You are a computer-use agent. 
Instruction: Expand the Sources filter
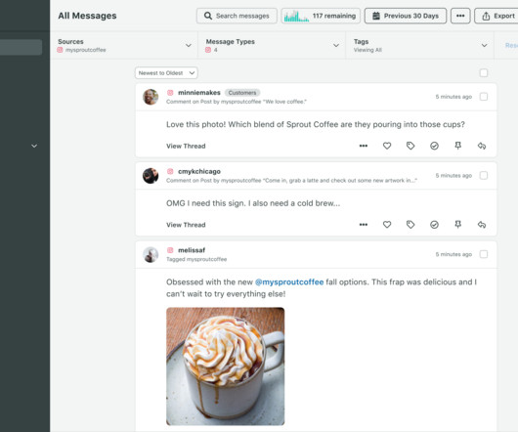[x=124, y=45]
